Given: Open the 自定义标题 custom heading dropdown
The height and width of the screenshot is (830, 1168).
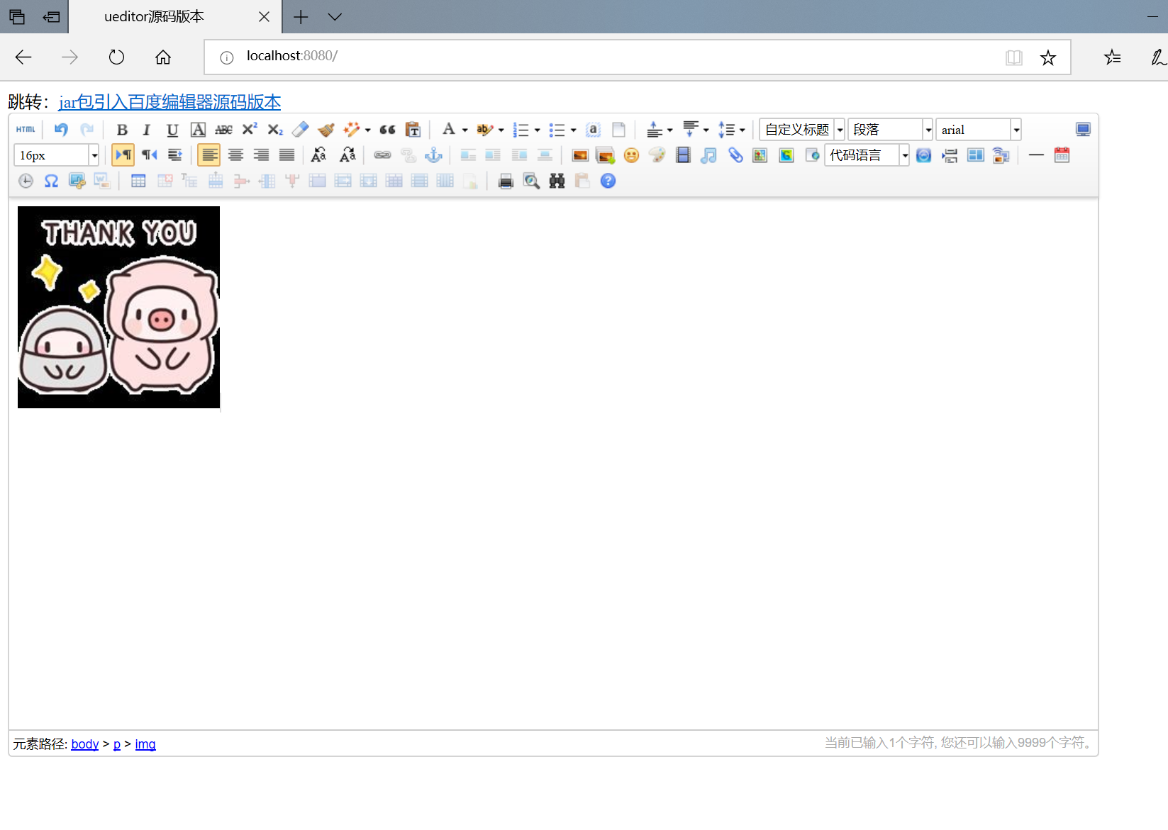Looking at the screenshot, I should [802, 130].
